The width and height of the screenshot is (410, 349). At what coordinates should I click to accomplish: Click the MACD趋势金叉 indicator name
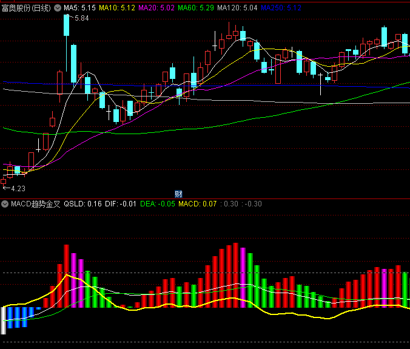tap(36, 204)
